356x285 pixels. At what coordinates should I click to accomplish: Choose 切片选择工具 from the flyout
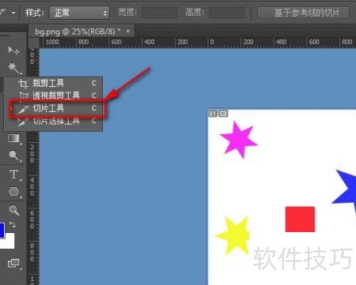tap(53, 121)
